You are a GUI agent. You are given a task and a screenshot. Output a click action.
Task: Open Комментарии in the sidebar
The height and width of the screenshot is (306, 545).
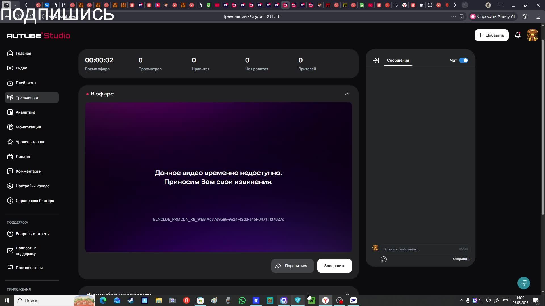tap(24, 171)
